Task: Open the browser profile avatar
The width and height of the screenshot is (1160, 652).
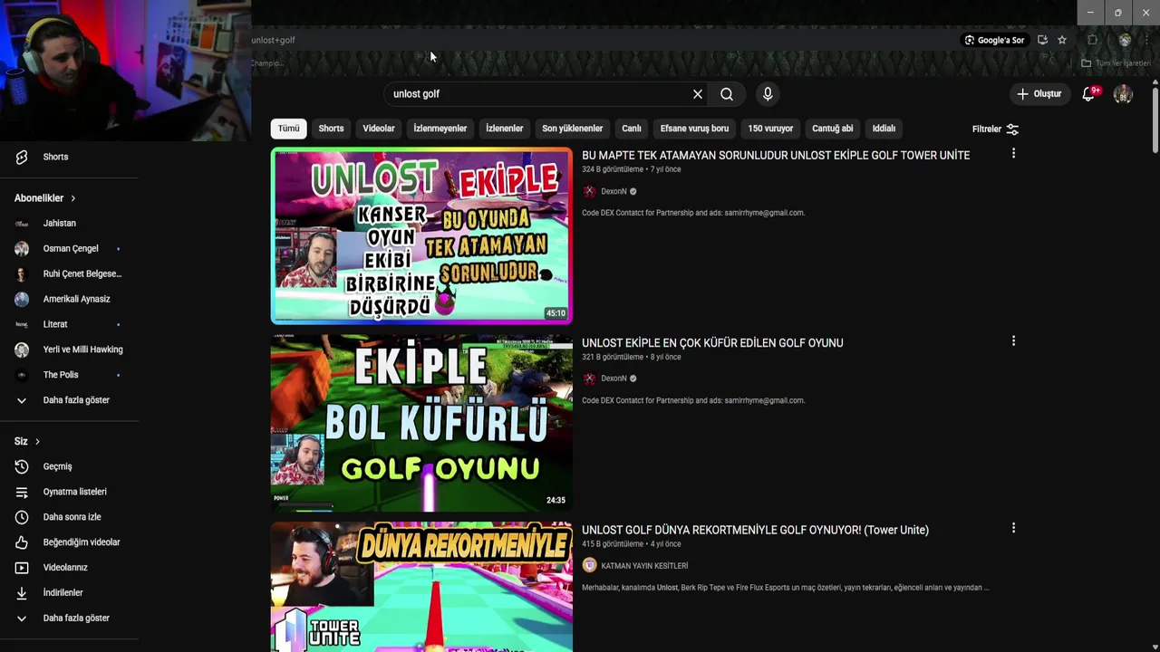Action: point(1125,40)
